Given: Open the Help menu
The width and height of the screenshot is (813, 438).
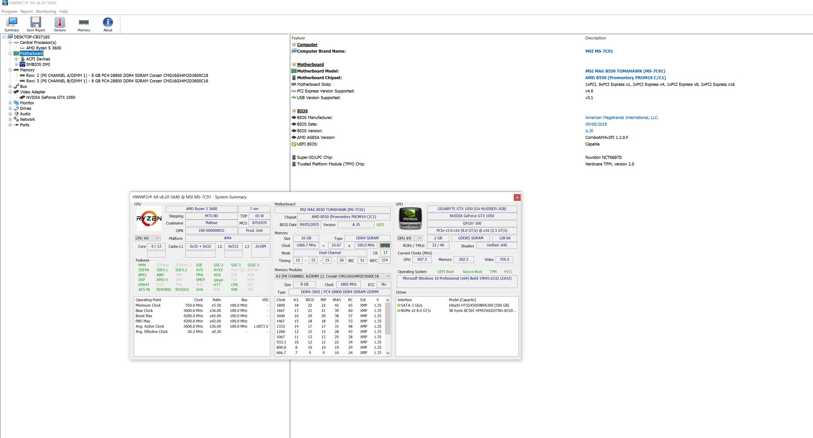Looking at the screenshot, I should pyautogui.click(x=63, y=12).
